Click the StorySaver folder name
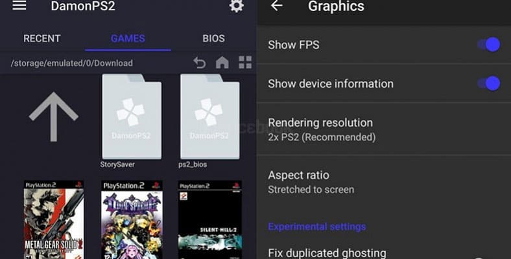 [117, 164]
